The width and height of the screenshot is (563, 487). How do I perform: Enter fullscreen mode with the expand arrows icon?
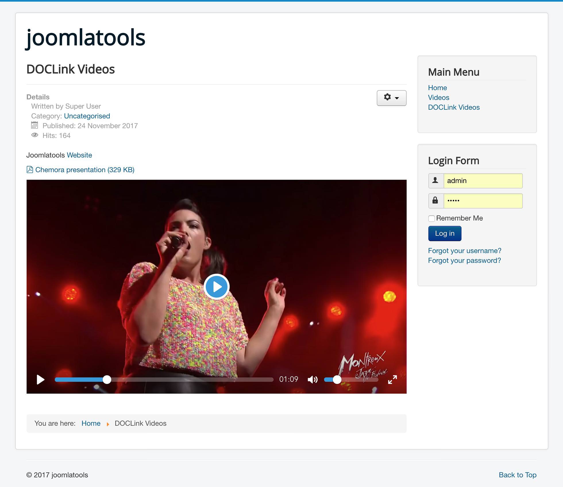pyautogui.click(x=392, y=380)
